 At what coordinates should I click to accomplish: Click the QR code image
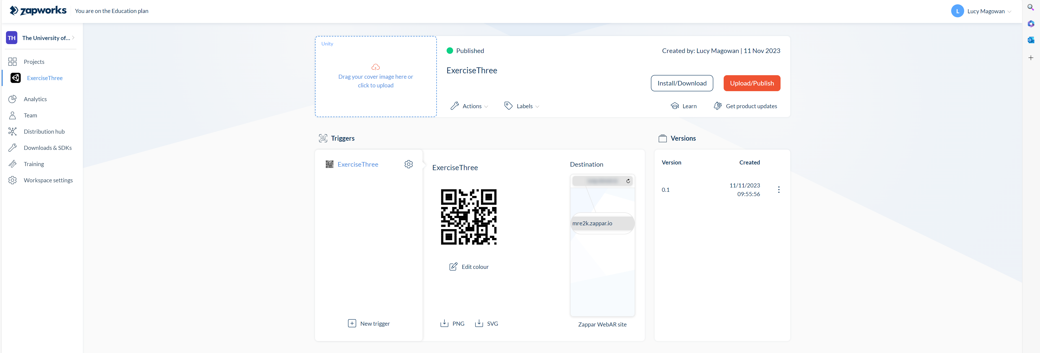point(468,217)
